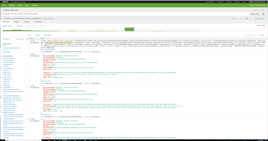Click Show syntax highlighted link

click(x=47, y=50)
